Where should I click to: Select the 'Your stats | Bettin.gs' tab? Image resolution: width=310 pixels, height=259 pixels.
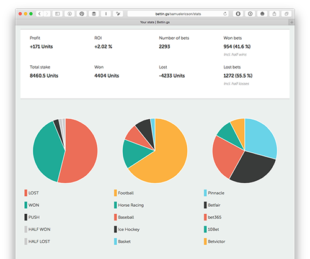pyautogui.click(x=155, y=22)
